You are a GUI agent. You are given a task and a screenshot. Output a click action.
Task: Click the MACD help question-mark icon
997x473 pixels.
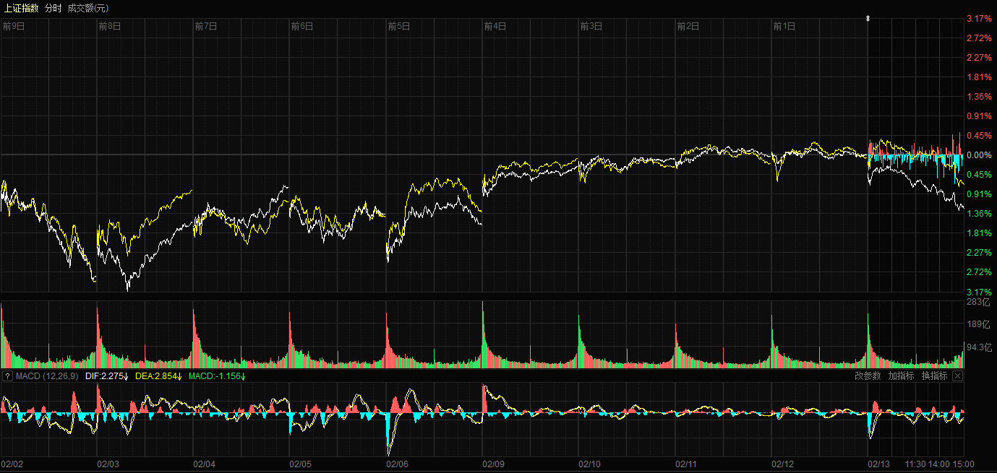(x=7, y=376)
